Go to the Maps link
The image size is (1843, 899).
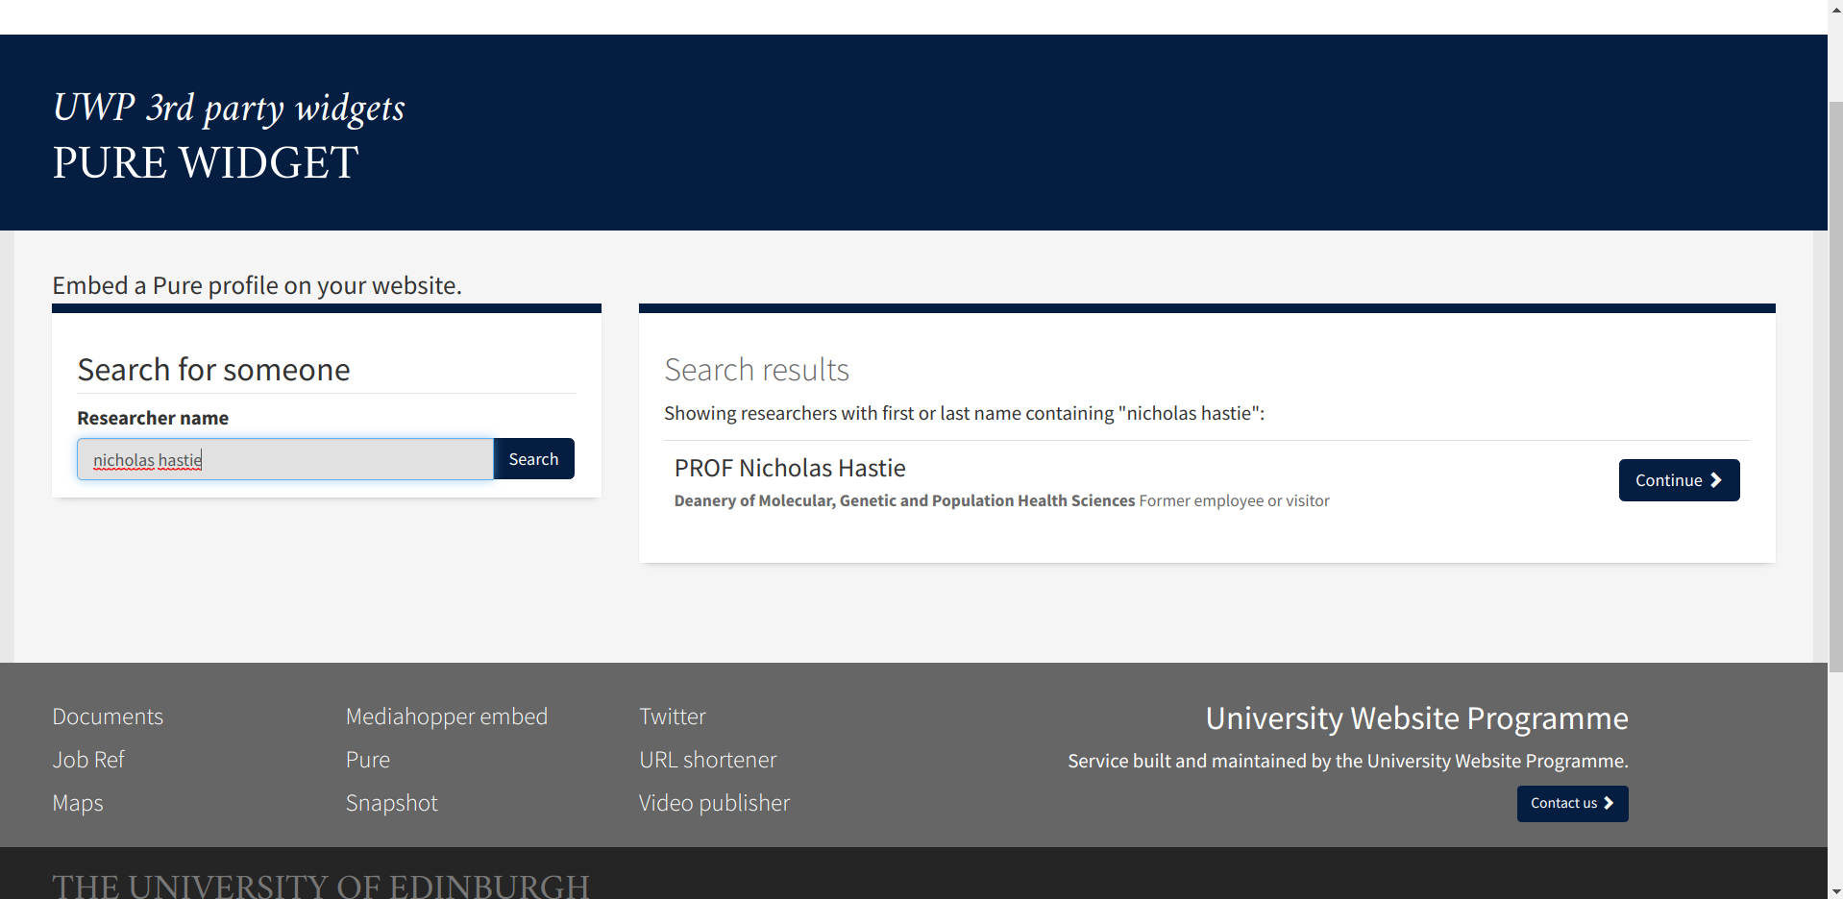click(78, 803)
